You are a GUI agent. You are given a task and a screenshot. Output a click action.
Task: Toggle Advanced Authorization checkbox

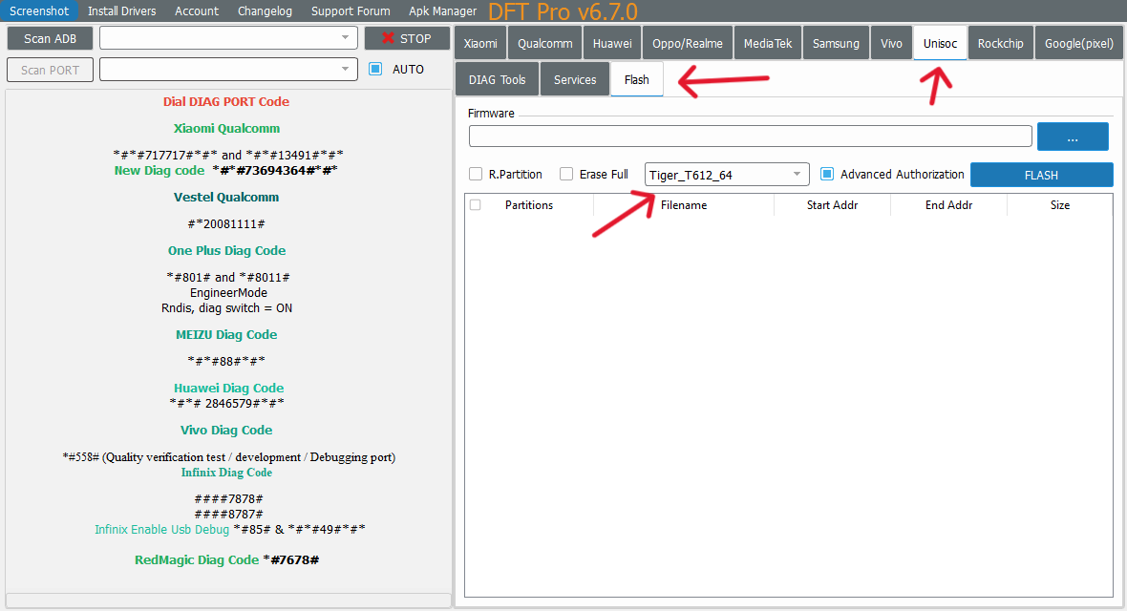(828, 175)
